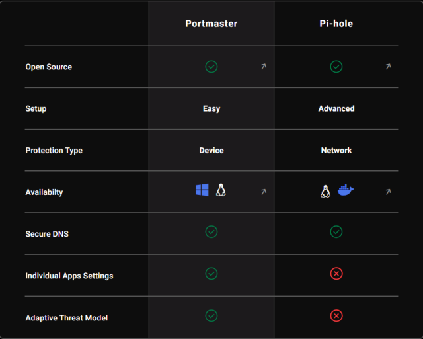This screenshot has width=423, height=339.
Task: Click Pi-hole Open Source green checkmark
Action: pyautogui.click(x=336, y=67)
